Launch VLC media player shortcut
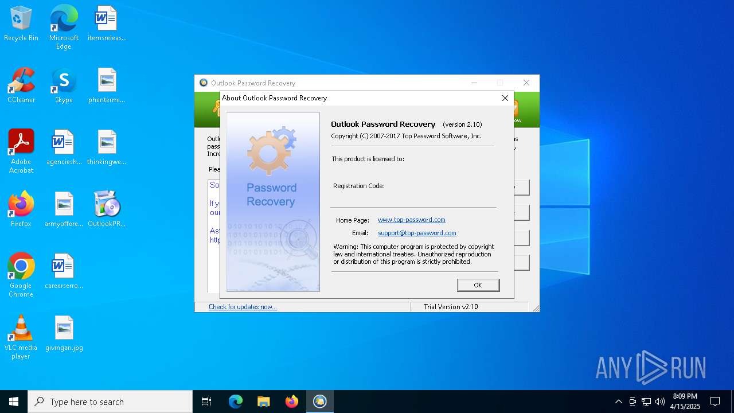 tap(21, 337)
